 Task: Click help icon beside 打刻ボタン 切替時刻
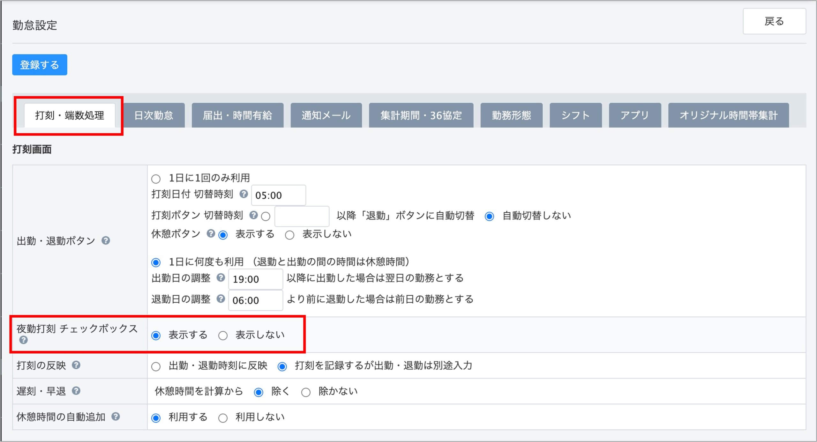pyautogui.click(x=253, y=215)
